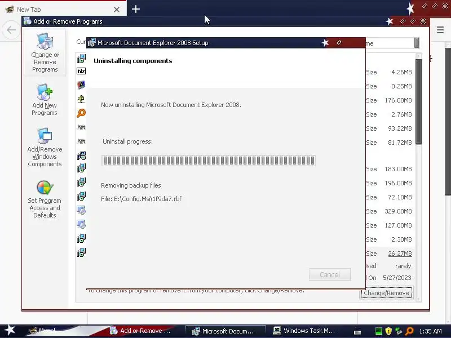Select the 7z program icon in the list
This screenshot has width=451, height=338.
[81, 71]
